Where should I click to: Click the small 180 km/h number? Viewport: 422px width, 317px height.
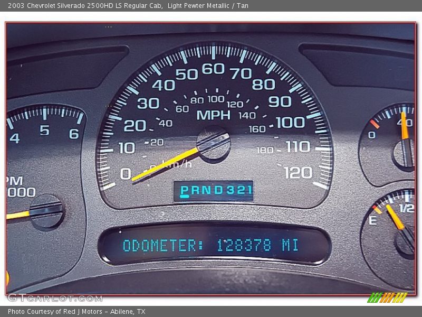[x=265, y=150]
